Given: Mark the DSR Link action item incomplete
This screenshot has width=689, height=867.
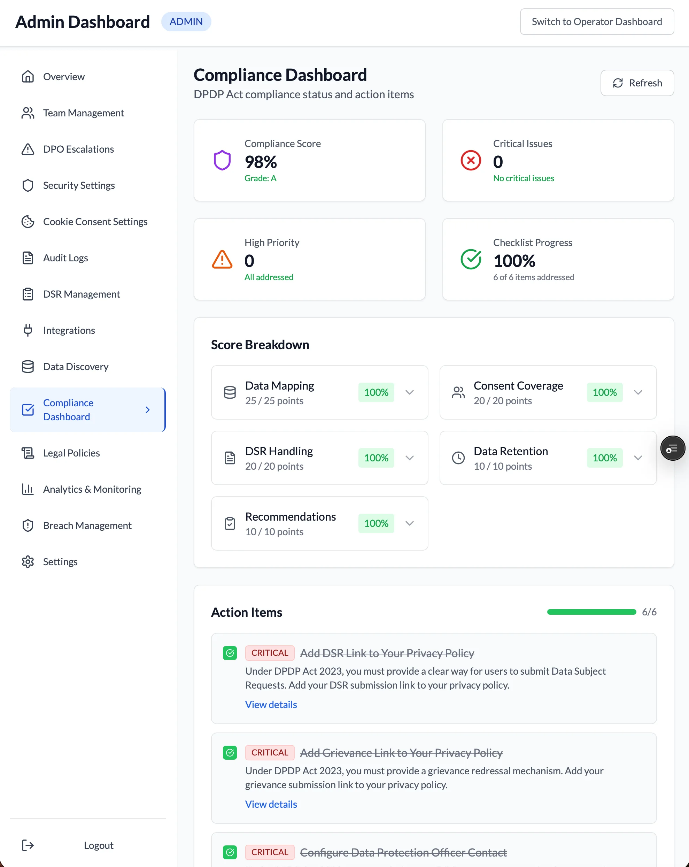Looking at the screenshot, I should pyautogui.click(x=230, y=653).
